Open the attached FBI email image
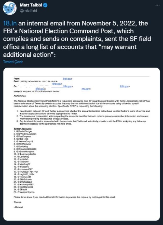Viewport: 163px width, 225px height. coord(81,144)
